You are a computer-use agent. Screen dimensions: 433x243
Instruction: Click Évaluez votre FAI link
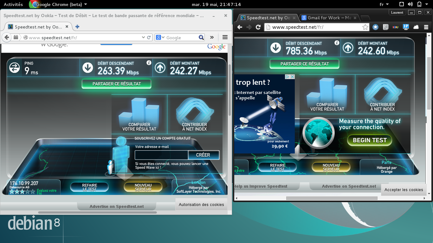point(47,192)
